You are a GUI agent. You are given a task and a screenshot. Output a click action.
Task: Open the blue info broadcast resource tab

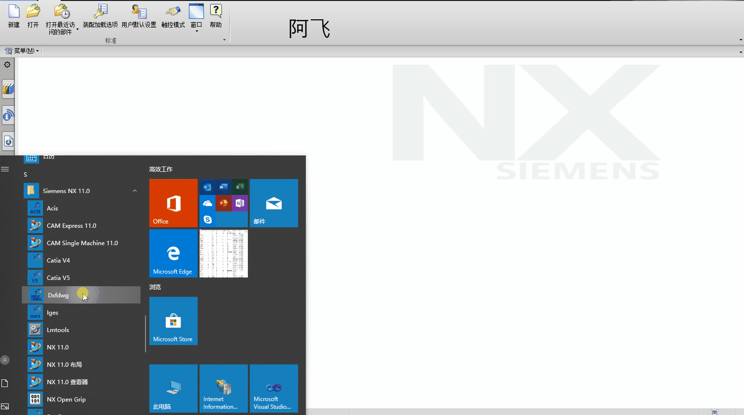(x=8, y=115)
